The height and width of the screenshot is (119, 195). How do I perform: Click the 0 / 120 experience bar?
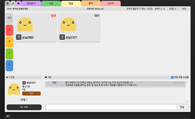(x=24, y=107)
